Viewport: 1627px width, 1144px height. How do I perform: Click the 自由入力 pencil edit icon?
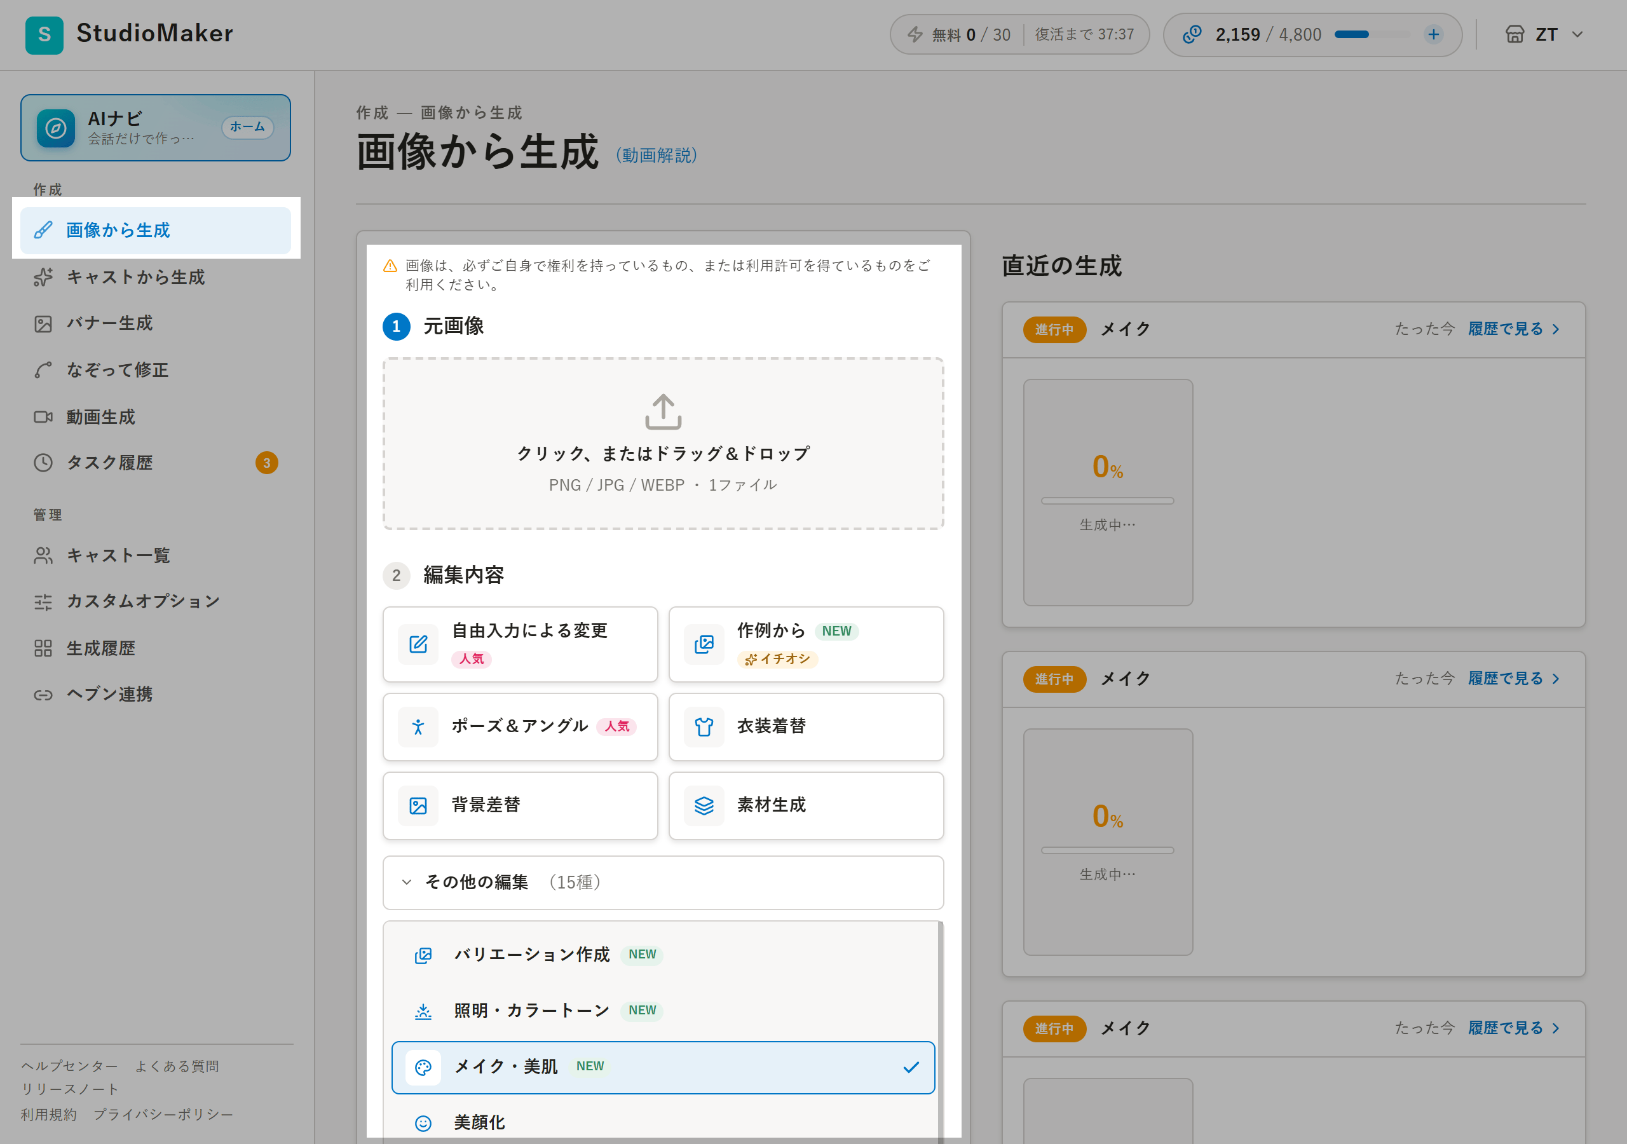[418, 644]
